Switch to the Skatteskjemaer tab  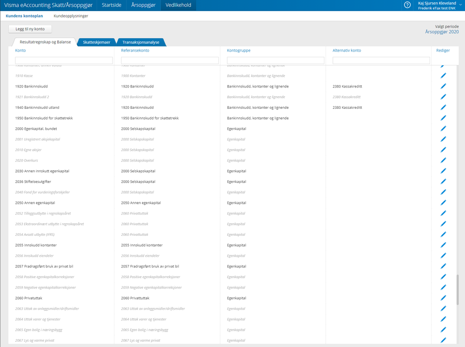(96, 42)
